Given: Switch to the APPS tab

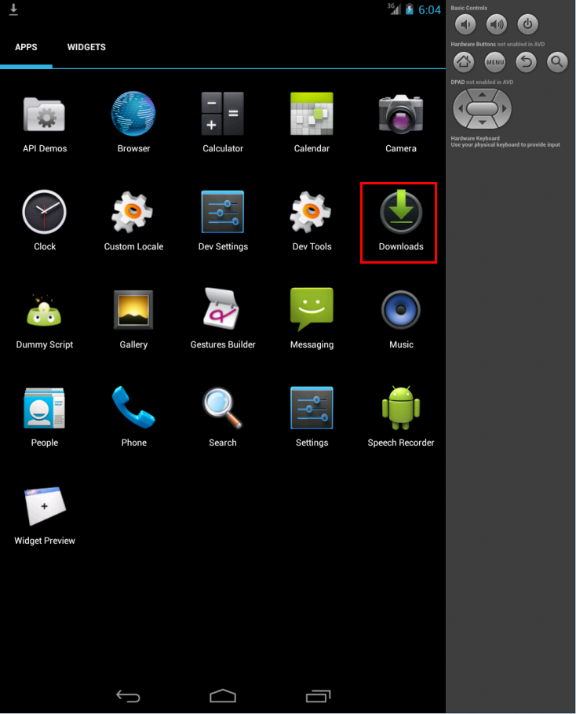Looking at the screenshot, I should (26, 47).
